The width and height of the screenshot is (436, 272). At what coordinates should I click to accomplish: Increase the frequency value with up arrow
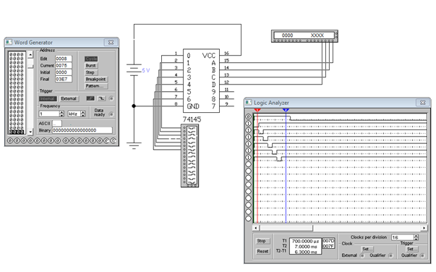[x=61, y=112]
